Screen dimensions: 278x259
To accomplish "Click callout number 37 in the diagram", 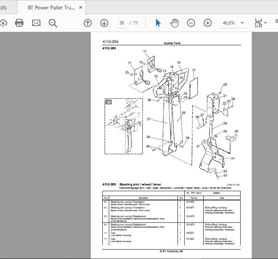I will tap(148, 119).
